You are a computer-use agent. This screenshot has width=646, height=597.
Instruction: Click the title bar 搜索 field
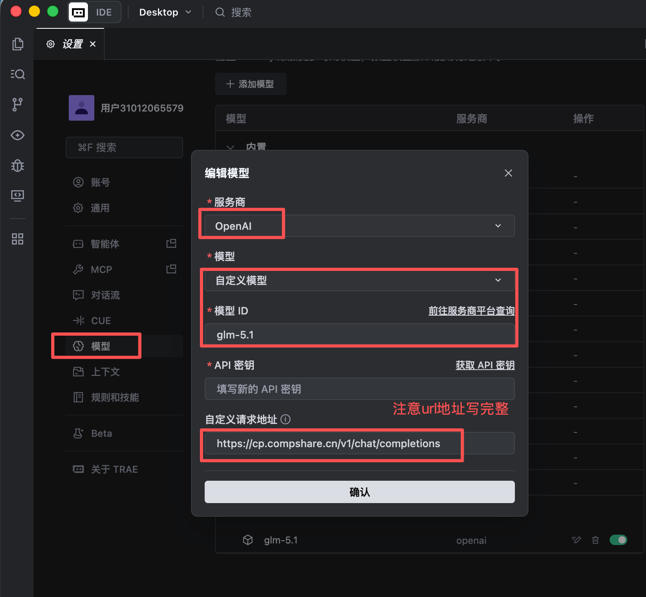tap(233, 12)
